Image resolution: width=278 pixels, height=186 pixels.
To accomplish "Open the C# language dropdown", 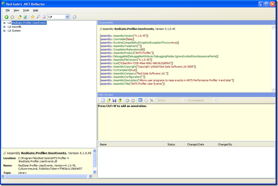I will point(67,17).
